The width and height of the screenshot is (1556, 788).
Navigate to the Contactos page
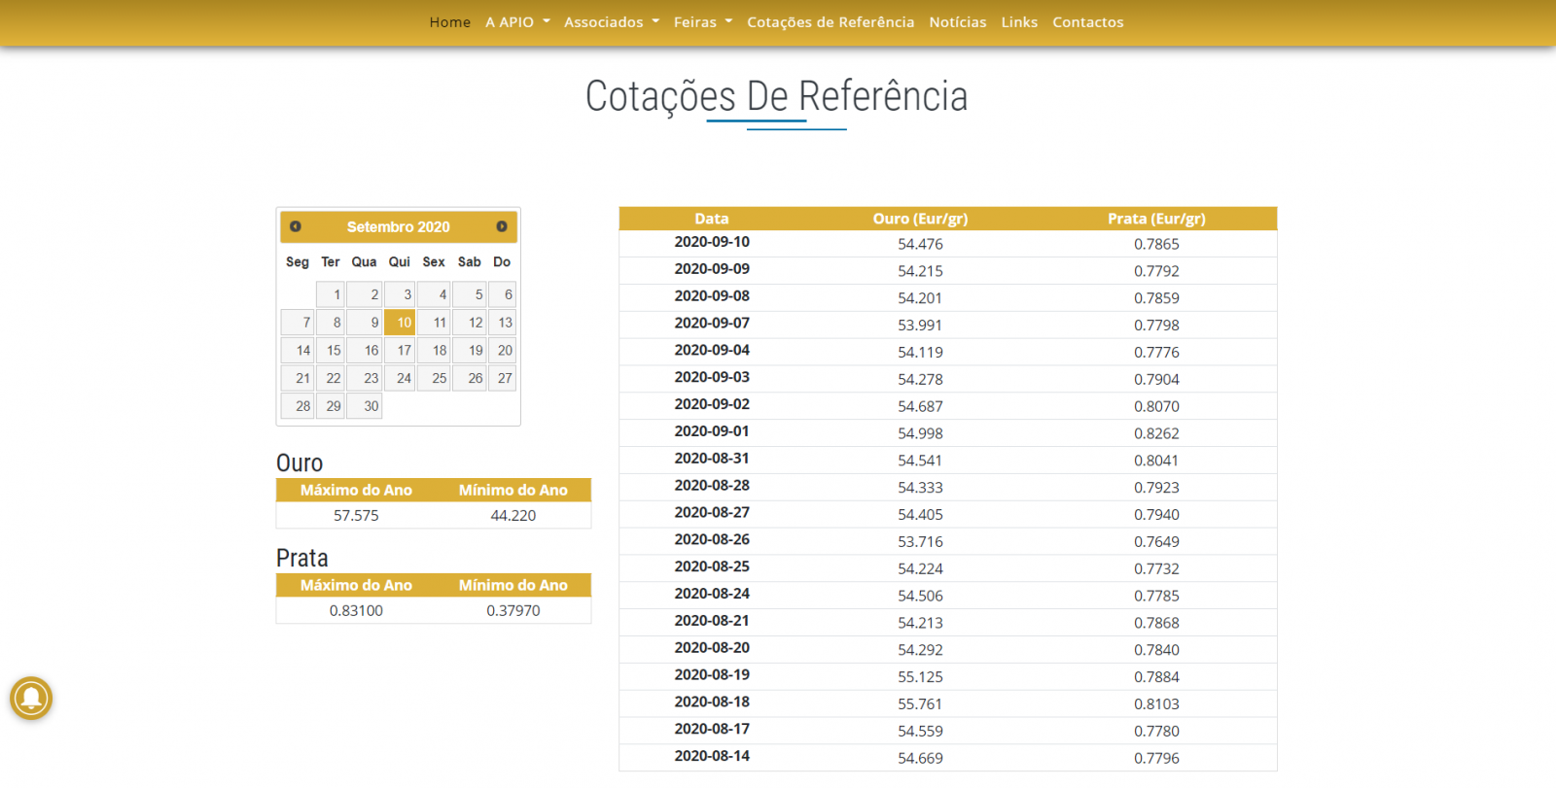1087,22
